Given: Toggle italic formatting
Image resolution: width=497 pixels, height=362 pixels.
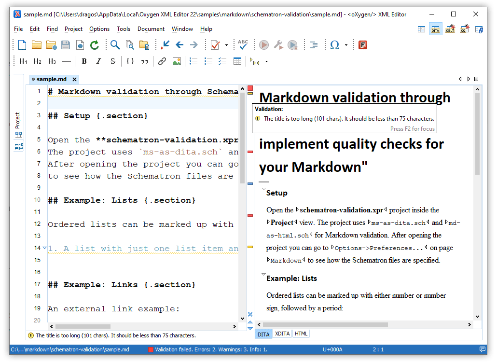Looking at the screenshot, I should [x=98, y=61].
